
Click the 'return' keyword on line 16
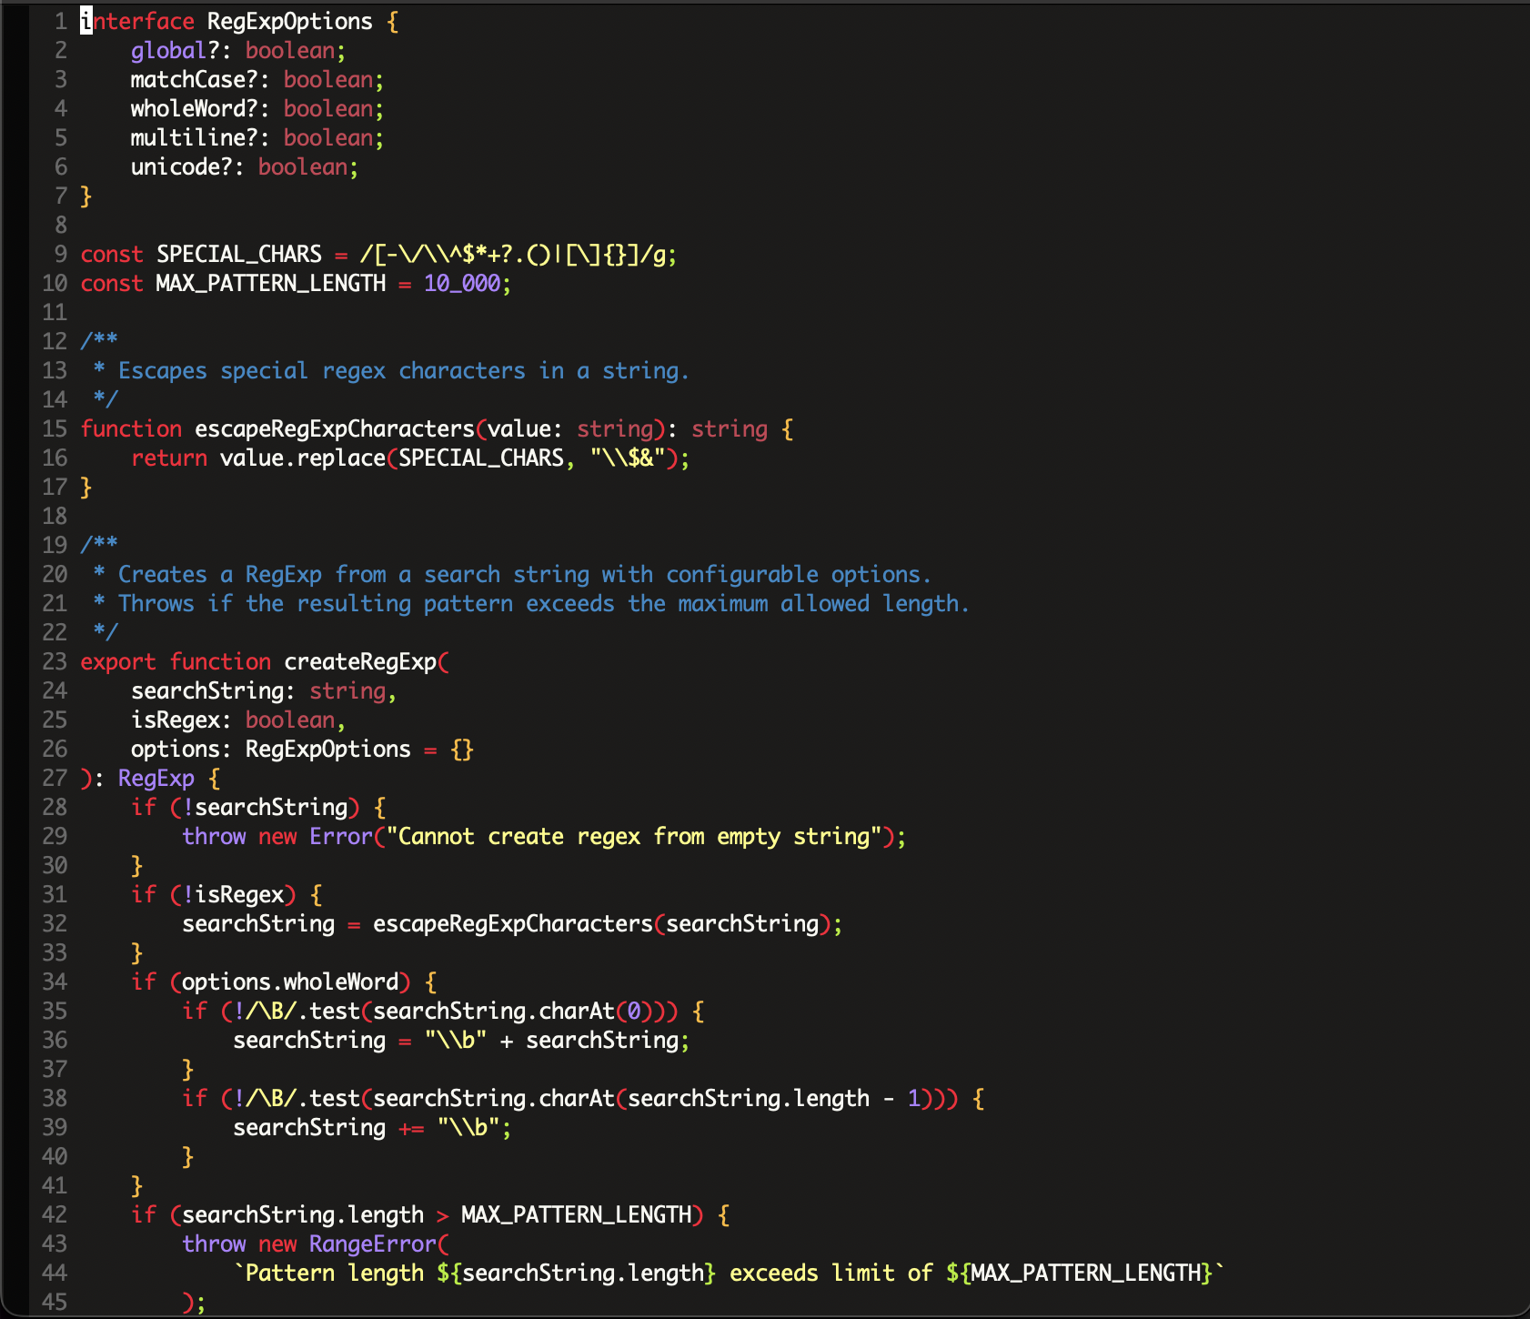pyautogui.click(x=169, y=458)
